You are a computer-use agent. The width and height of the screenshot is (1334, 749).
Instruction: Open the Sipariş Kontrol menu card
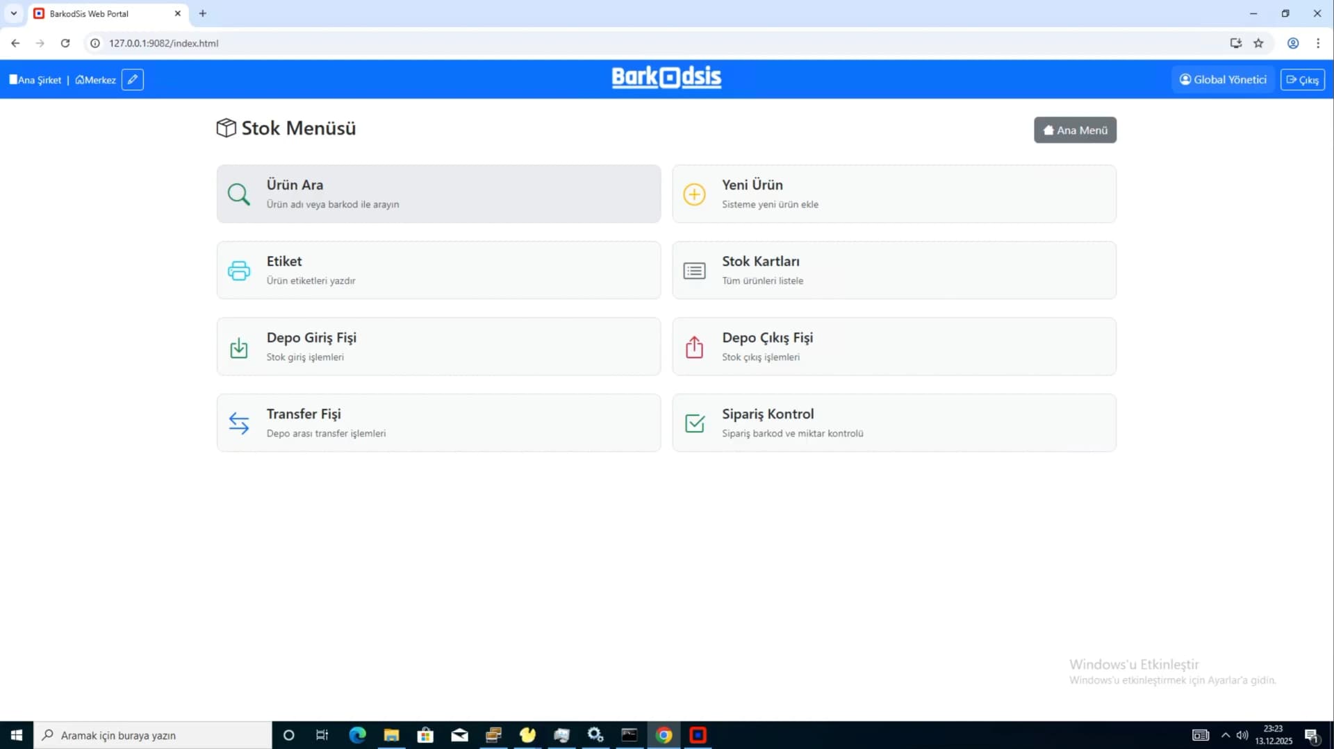click(894, 423)
